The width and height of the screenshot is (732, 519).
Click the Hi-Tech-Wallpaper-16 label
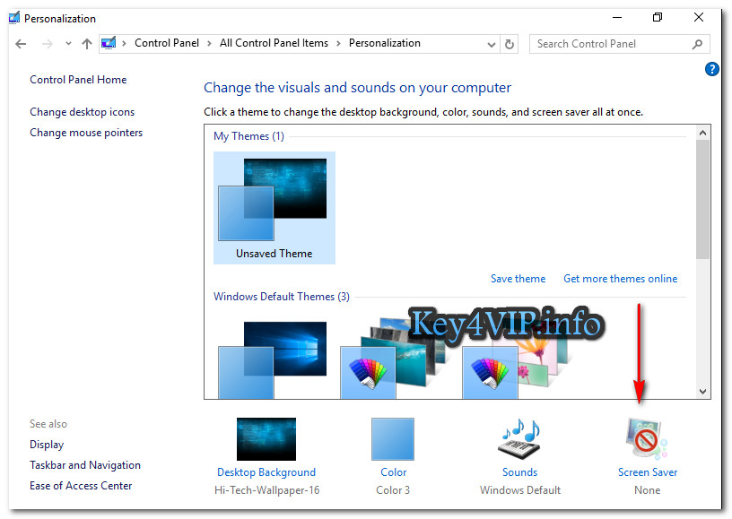point(266,490)
